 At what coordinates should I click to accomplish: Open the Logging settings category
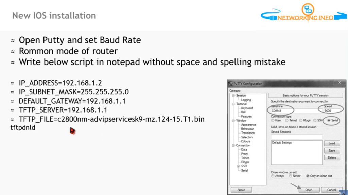pos(246,100)
